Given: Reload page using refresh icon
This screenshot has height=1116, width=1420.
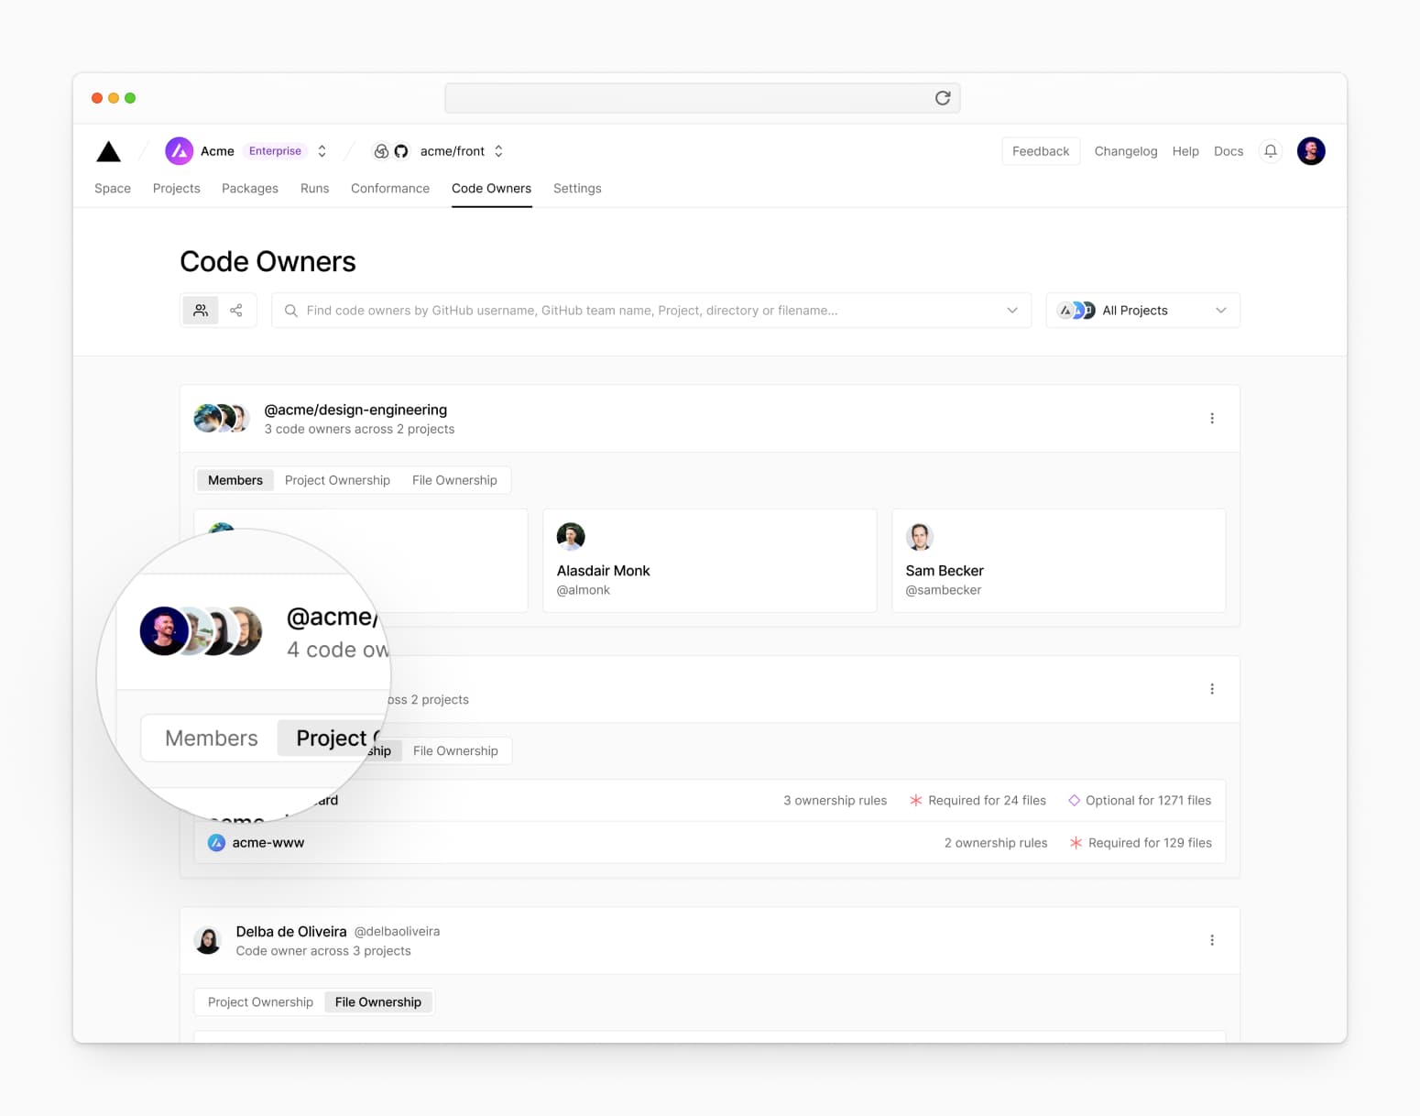Looking at the screenshot, I should pos(942,98).
